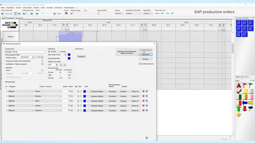Choose the red checkmark image in Bilder

(239, 91)
